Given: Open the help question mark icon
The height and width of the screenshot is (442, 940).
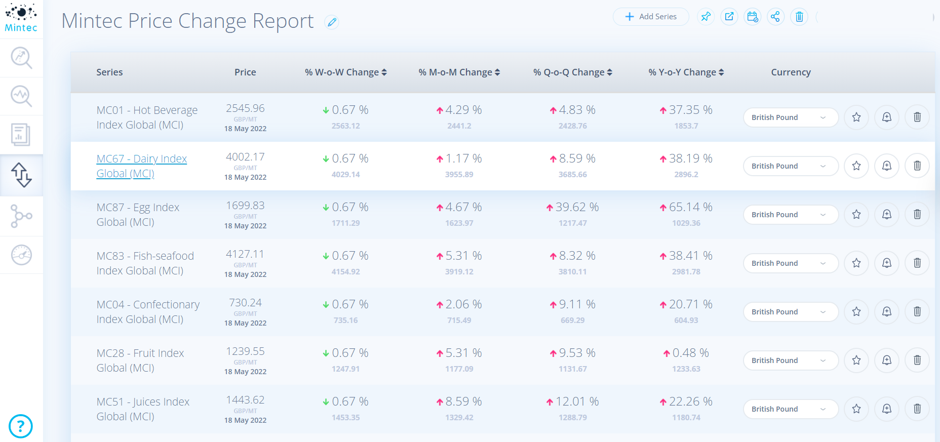Looking at the screenshot, I should [21, 426].
